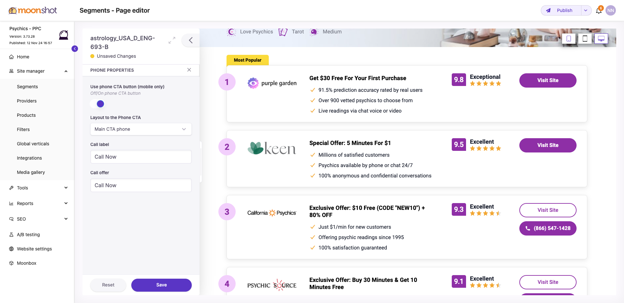Click the (866) 547-1428 phone button
624x303 pixels.
pyautogui.click(x=548, y=228)
